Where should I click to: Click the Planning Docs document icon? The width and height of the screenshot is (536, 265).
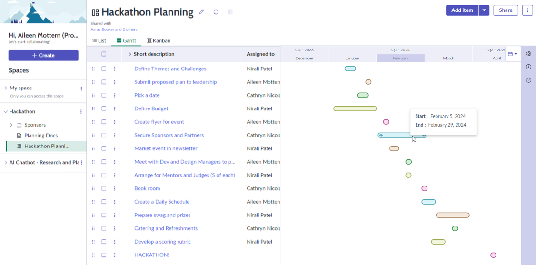[19, 136]
